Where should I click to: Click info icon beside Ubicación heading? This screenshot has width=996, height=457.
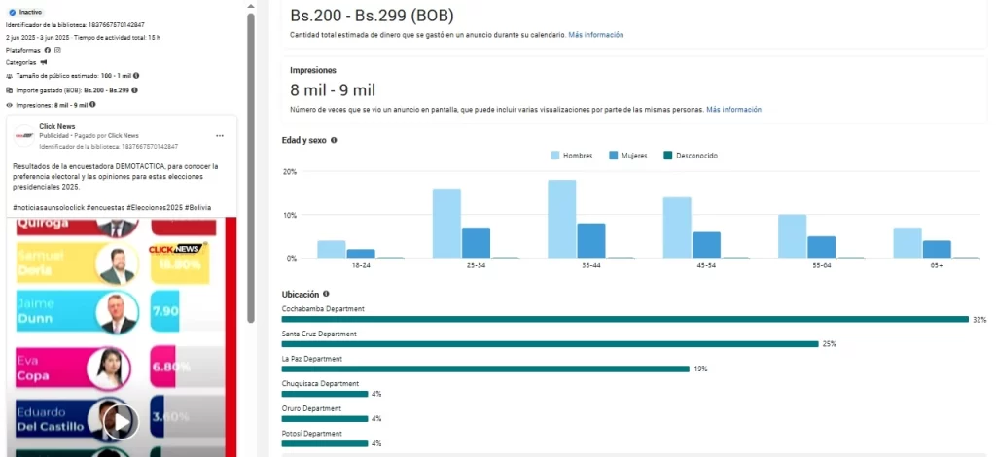point(326,294)
